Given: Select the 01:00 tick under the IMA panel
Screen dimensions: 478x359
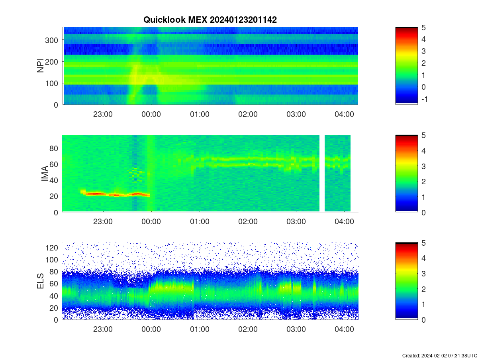Looking at the screenshot, I should pos(199,222).
